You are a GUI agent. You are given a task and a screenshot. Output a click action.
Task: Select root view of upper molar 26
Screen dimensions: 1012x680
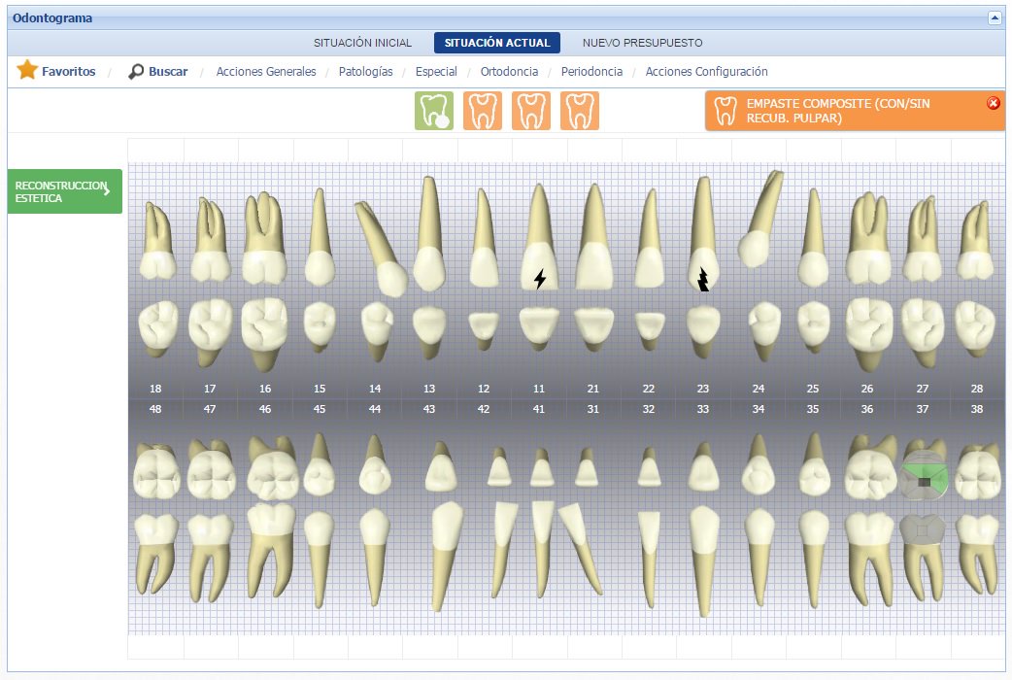click(869, 238)
